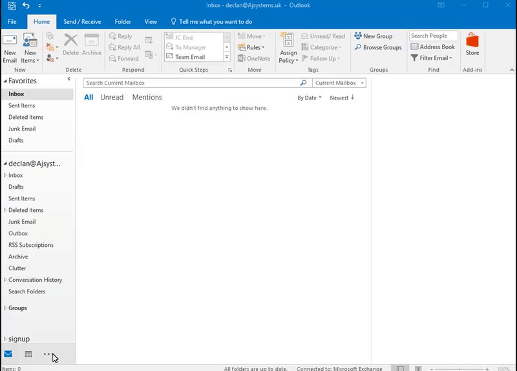Select the To Manager quick step

pyautogui.click(x=194, y=47)
